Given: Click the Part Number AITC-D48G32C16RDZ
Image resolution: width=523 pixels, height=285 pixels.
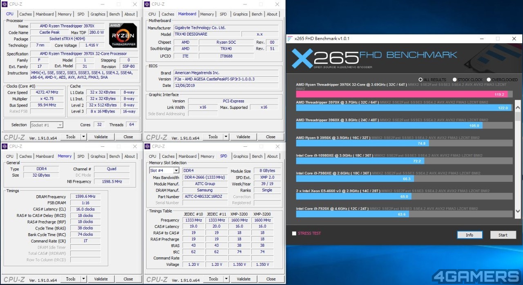Looking at the screenshot, I should point(204,197).
